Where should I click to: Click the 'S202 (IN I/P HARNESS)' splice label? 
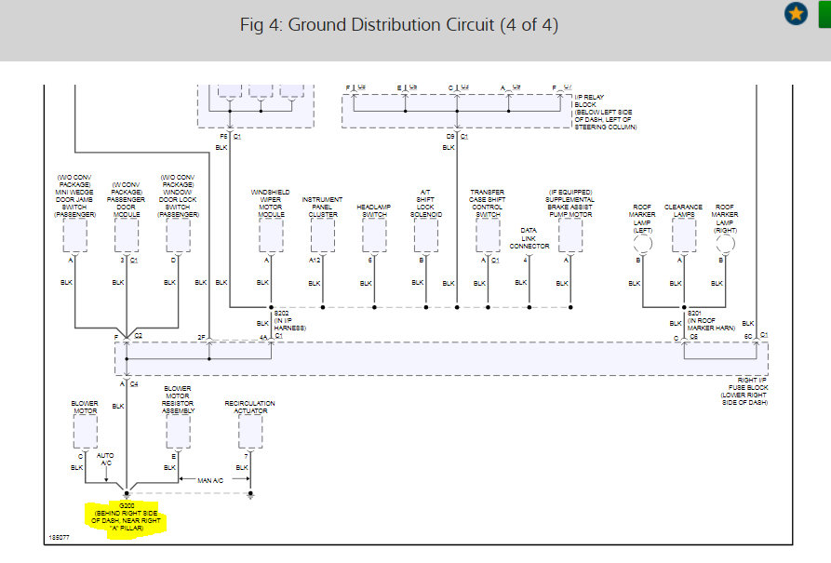coord(290,320)
